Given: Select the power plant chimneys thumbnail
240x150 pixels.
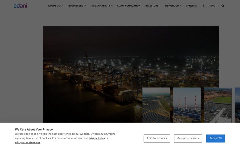Looking at the screenshot, I should (187, 105).
